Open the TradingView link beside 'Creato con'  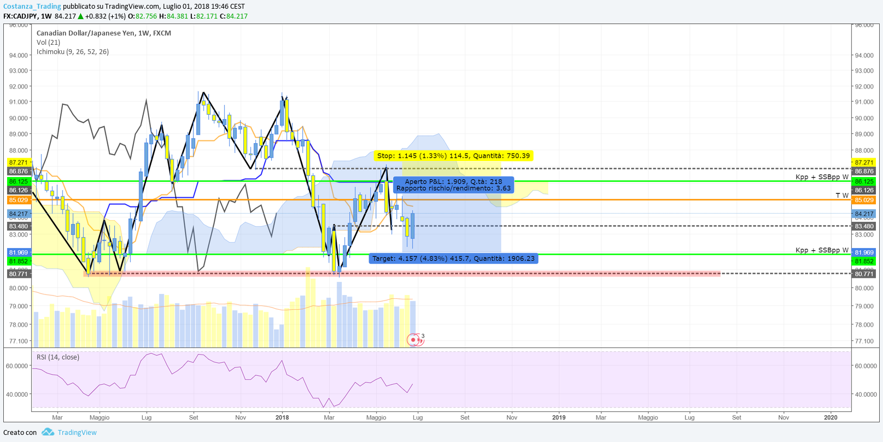(77, 432)
